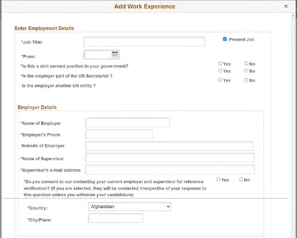
Task: Select Yes for civil servant position
Action: 220,64
